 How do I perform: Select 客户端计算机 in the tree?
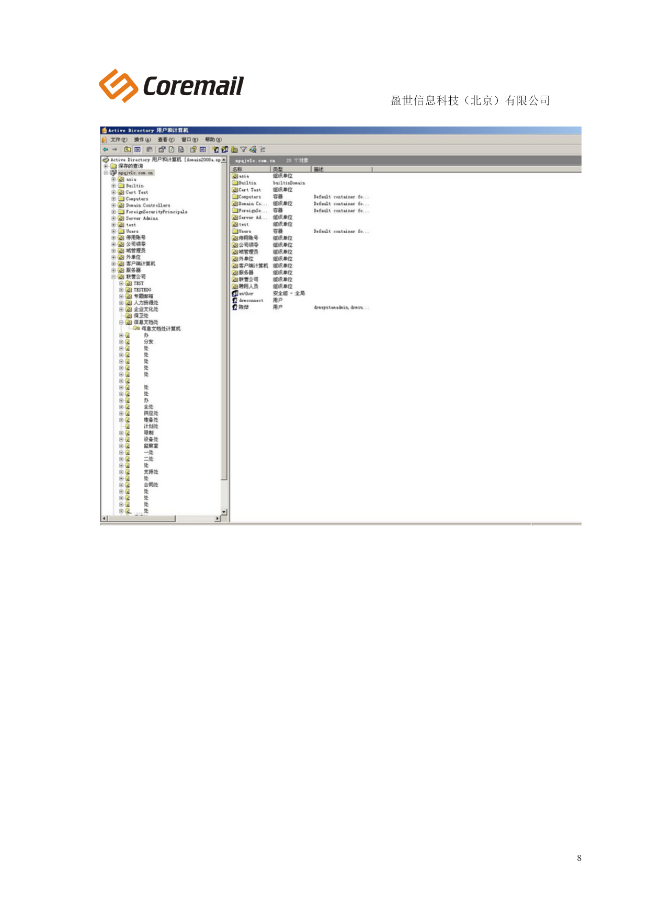[140, 263]
